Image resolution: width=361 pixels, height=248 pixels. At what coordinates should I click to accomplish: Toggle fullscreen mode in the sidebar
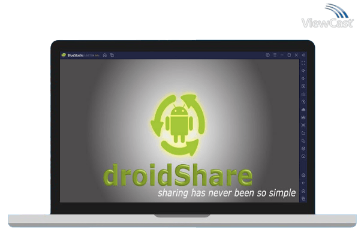click(303, 63)
